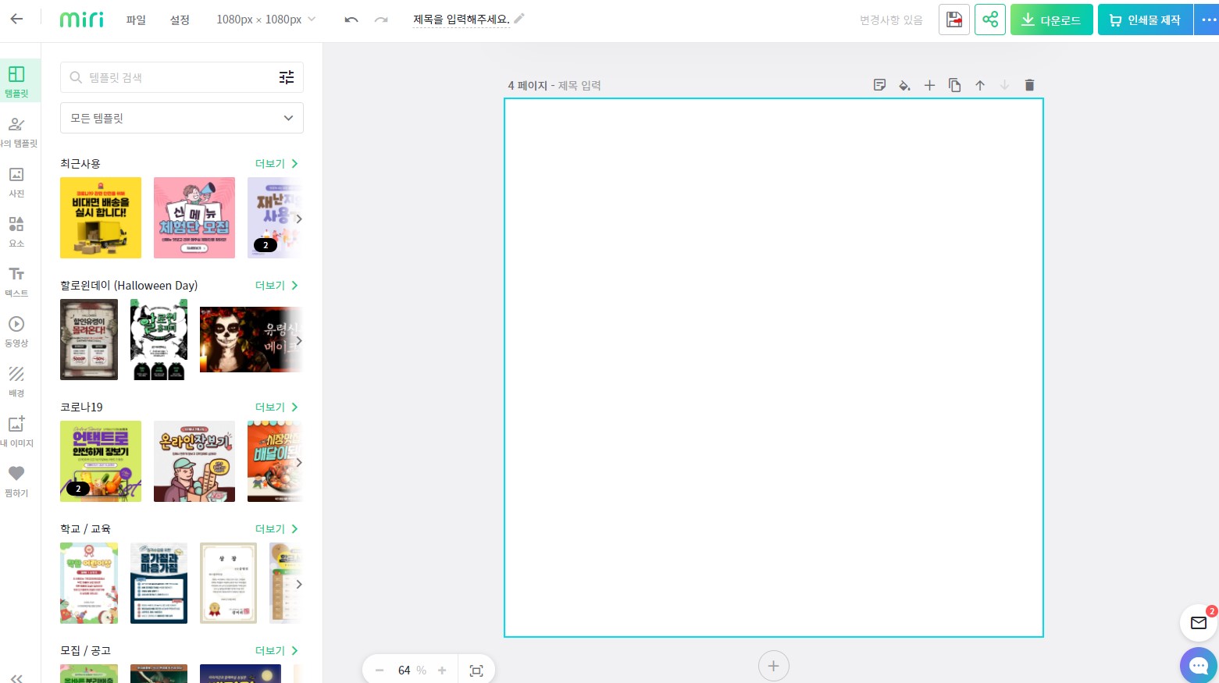Click 더보기 for 할로윈데이
This screenshot has width=1219, height=683.
[x=276, y=285]
